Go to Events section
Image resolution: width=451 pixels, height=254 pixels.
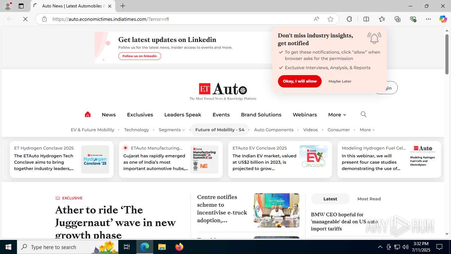[221, 115]
